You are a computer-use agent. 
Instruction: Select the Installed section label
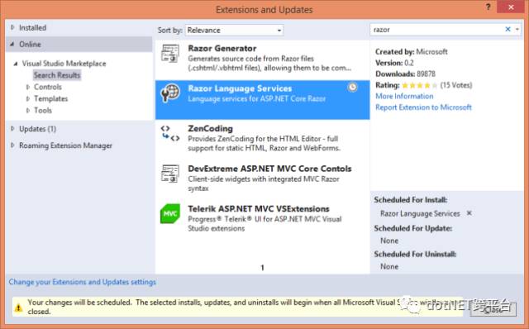[33, 27]
